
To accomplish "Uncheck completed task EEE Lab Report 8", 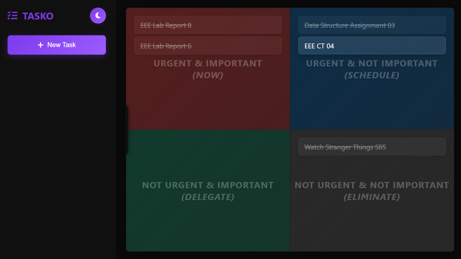I will [x=208, y=25].
